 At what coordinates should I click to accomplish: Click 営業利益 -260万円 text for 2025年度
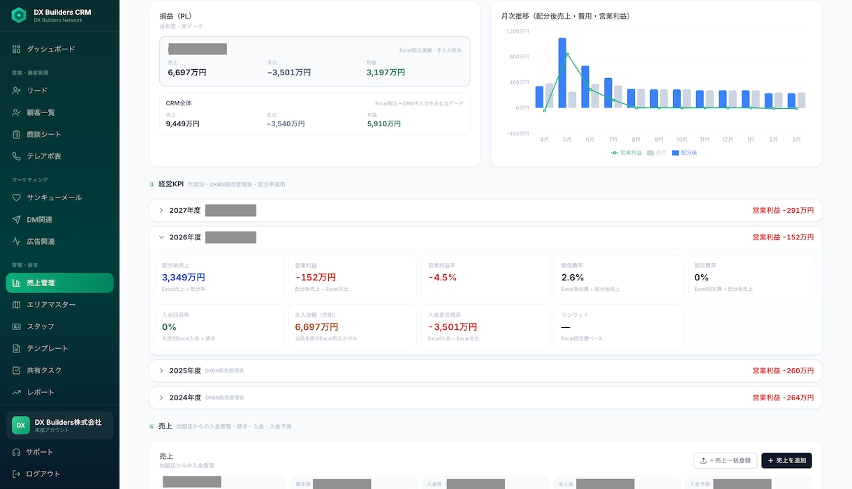[x=783, y=370]
